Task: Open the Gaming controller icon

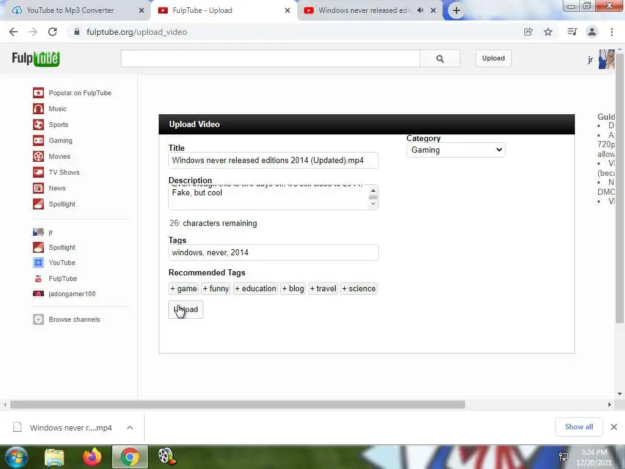Action: click(x=38, y=140)
